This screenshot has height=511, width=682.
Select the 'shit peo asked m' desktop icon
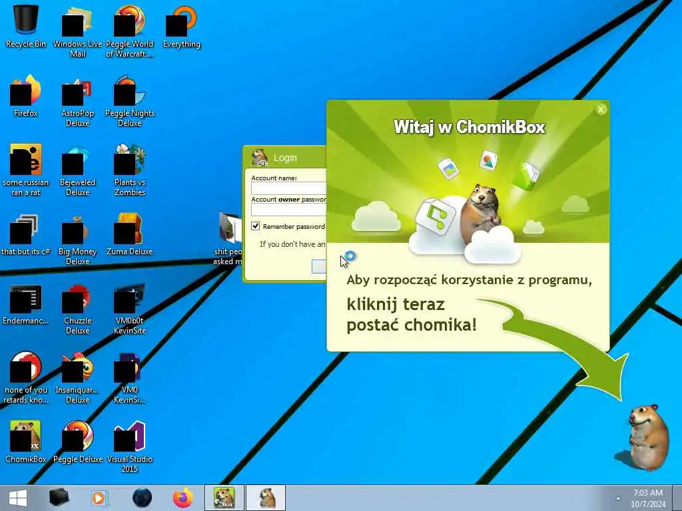pos(228,239)
